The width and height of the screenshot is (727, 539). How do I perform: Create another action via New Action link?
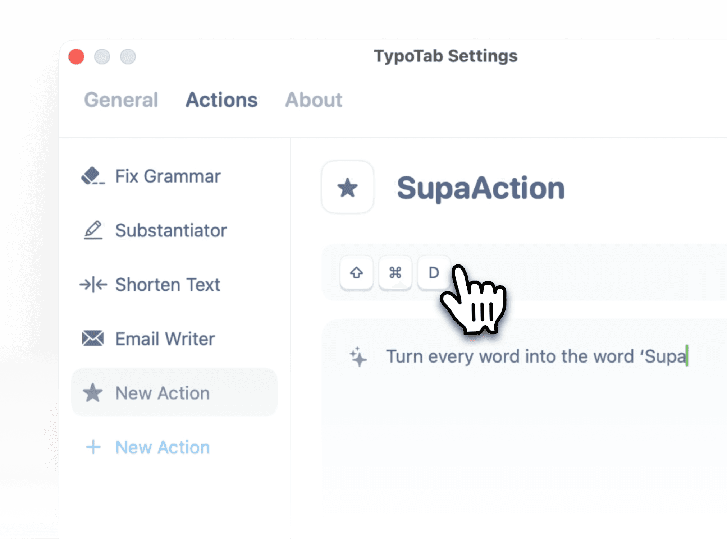click(x=162, y=447)
